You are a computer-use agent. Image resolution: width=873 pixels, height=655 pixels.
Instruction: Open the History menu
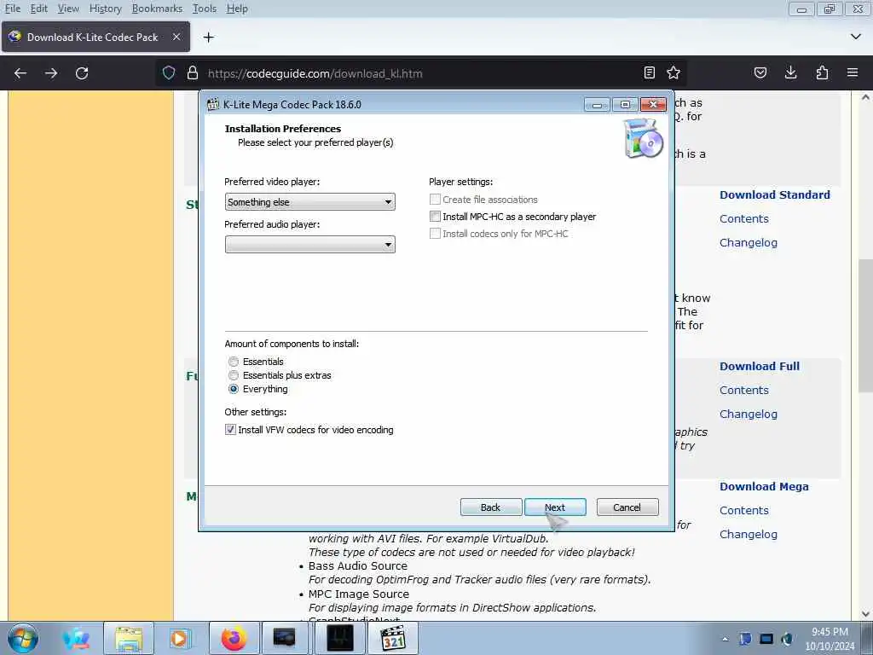[105, 9]
